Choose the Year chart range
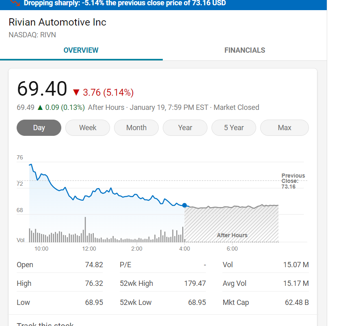 click(185, 128)
